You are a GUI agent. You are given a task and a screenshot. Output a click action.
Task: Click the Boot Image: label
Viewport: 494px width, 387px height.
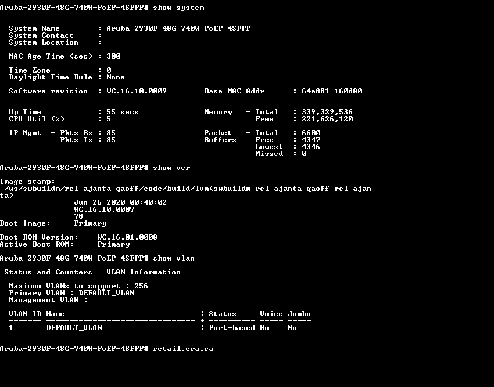click(x=25, y=223)
